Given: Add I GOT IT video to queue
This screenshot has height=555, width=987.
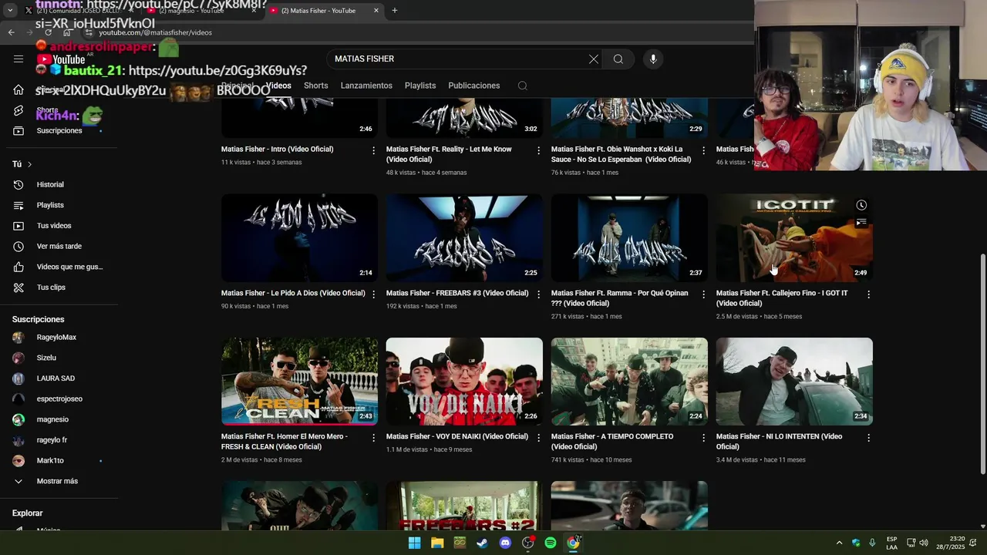Looking at the screenshot, I should point(861,223).
